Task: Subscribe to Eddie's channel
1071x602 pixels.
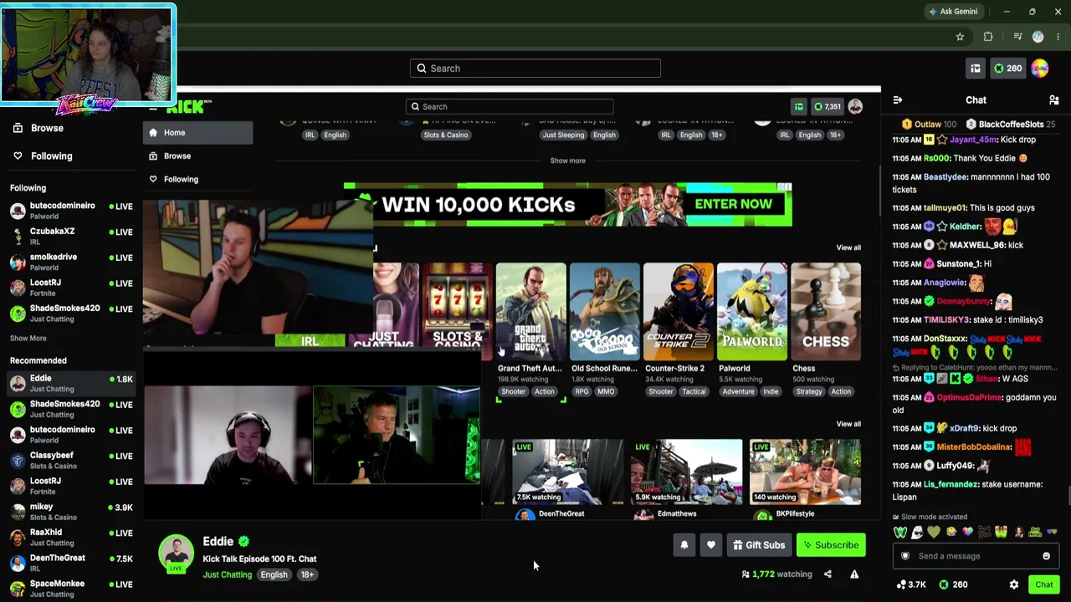Action: coord(831,545)
